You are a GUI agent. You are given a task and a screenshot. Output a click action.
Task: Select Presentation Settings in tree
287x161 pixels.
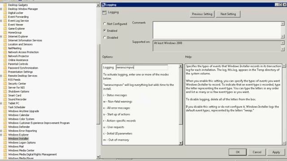(20, 72)
